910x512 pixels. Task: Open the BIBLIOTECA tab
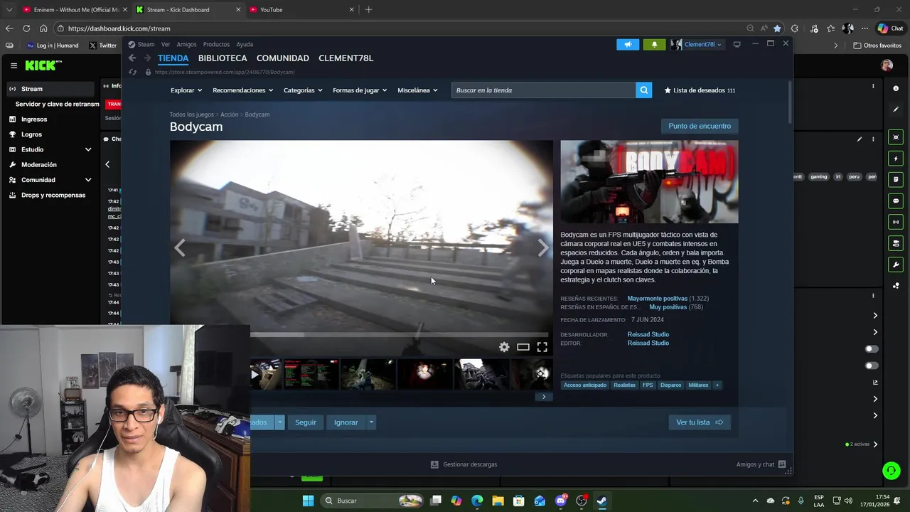pyautogui.click(x=223, y=58)
